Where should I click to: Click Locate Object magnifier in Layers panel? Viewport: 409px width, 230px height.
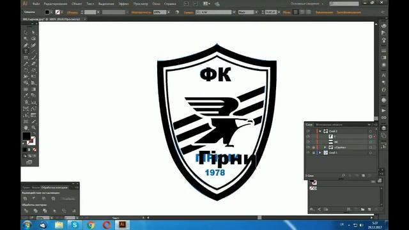click(x=344, y=176)
